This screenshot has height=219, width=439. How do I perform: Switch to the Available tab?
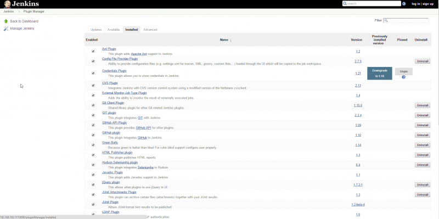pos(114,30)
